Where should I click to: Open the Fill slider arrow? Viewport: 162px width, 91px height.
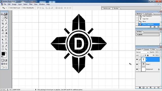(160, 55)
